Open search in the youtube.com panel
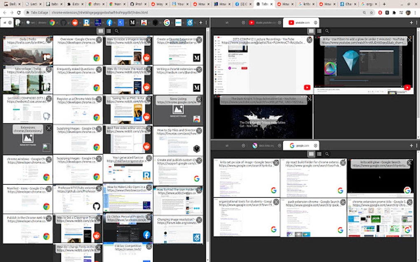 327,30
